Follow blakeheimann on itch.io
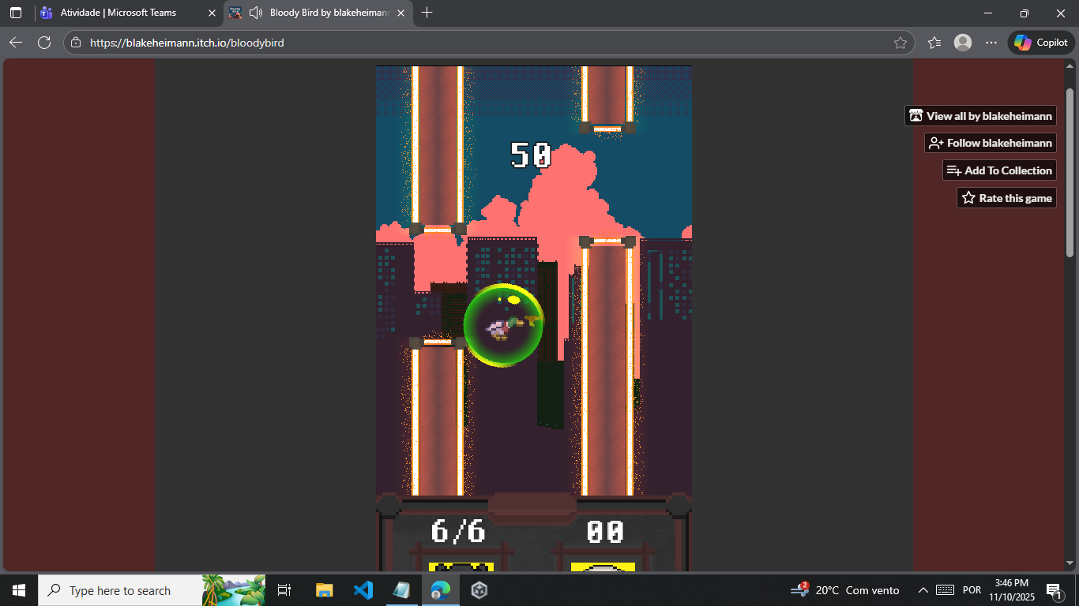Screen dimensions: 1079x606 click(991, 143)
